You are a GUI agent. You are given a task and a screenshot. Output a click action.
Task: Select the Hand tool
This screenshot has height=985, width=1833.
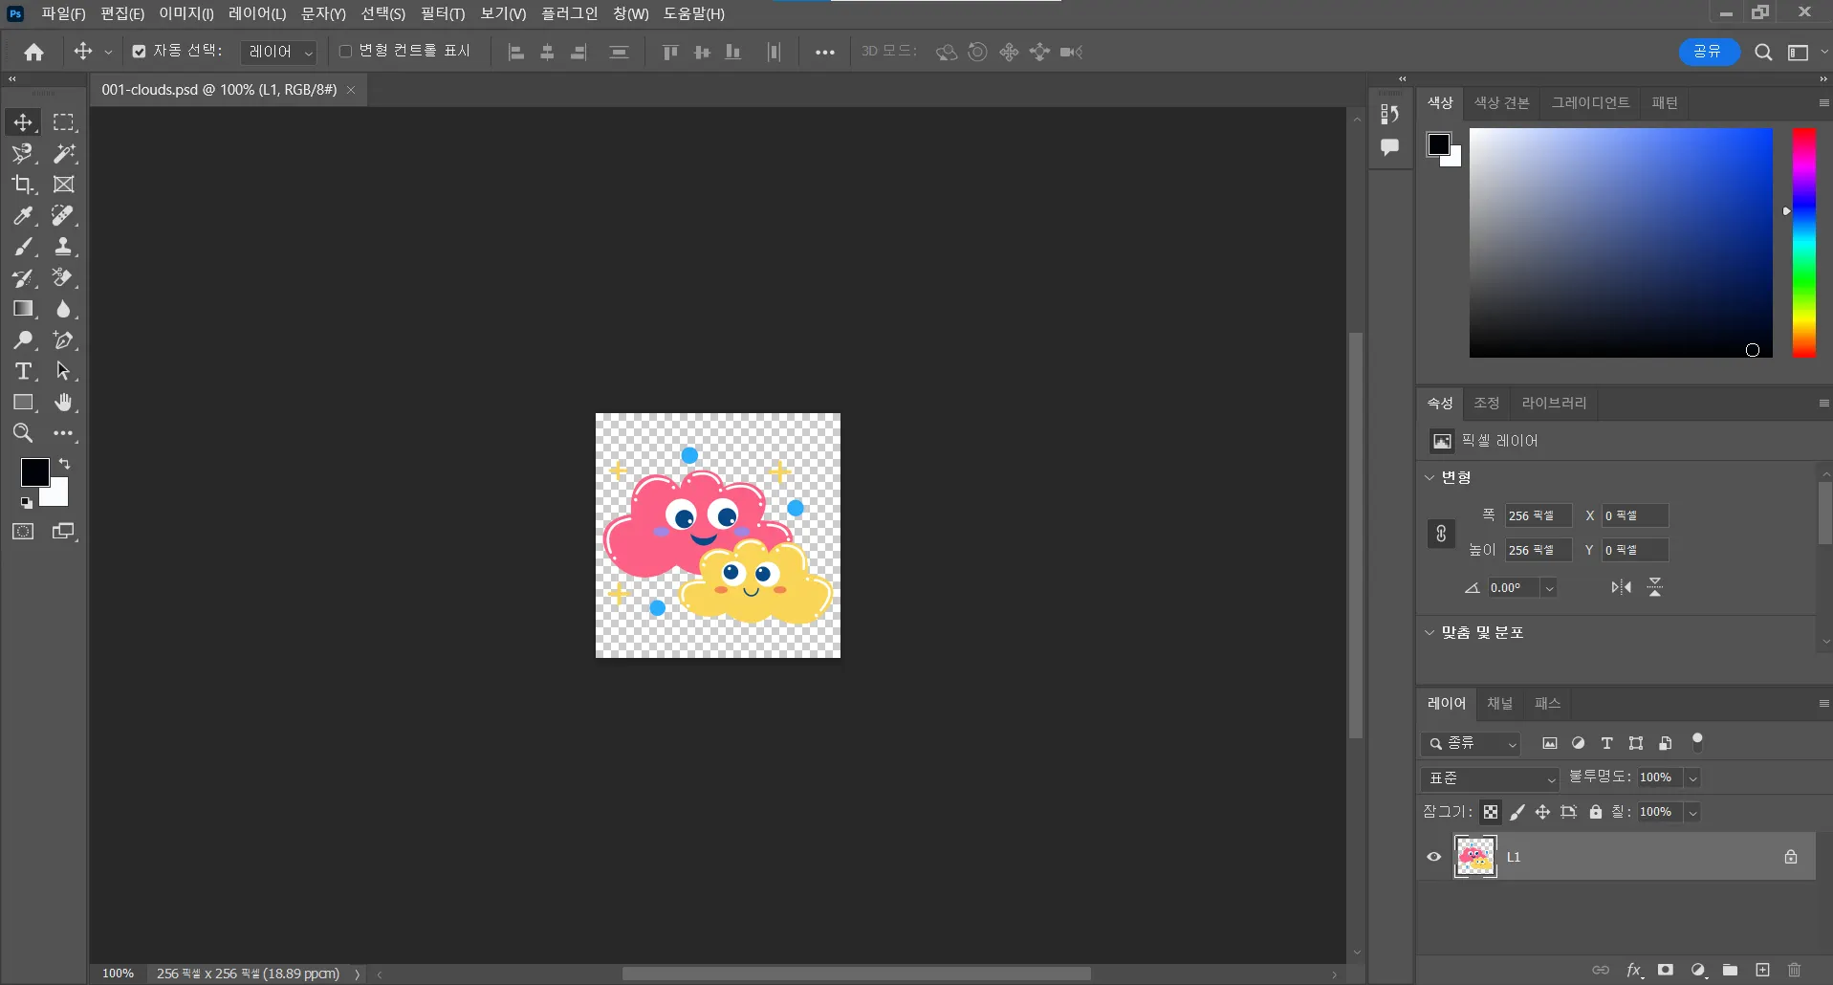pyautogui.click(x=63, y=403)
